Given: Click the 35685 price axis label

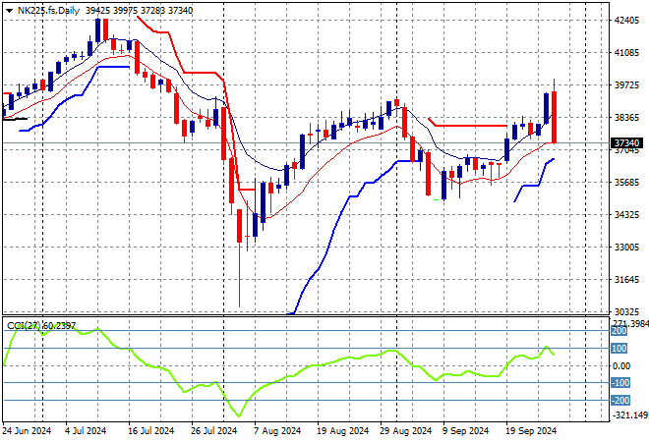Looking at the screenshot, I should tap(626, 183).
